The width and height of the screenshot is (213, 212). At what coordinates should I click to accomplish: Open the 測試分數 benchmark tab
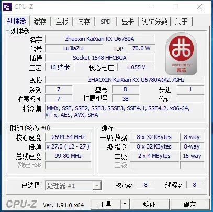click(x=154, y=22)
